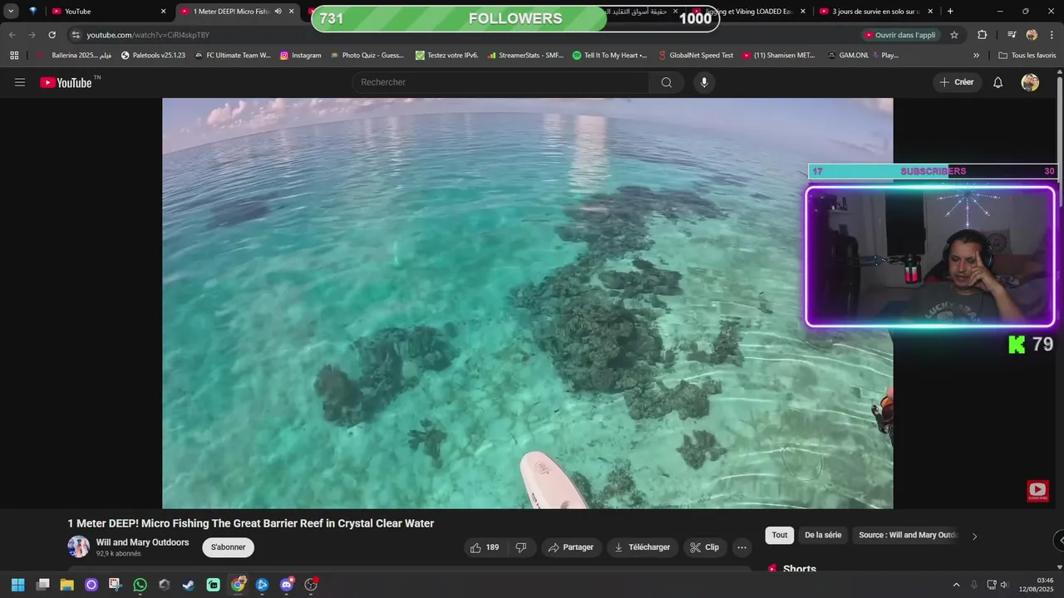
Task: Show more bookmarks with the overflow chevron
Action: (x=976, y=56)
